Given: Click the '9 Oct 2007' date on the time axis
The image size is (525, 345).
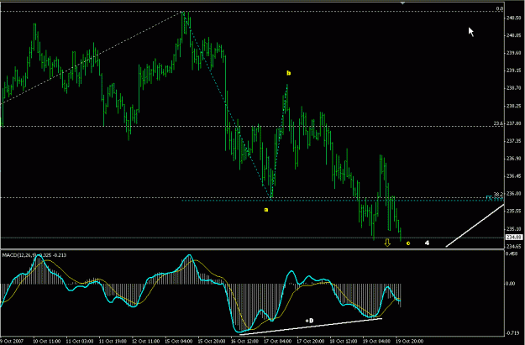Looking at the screenshot, I should (12, 341).
